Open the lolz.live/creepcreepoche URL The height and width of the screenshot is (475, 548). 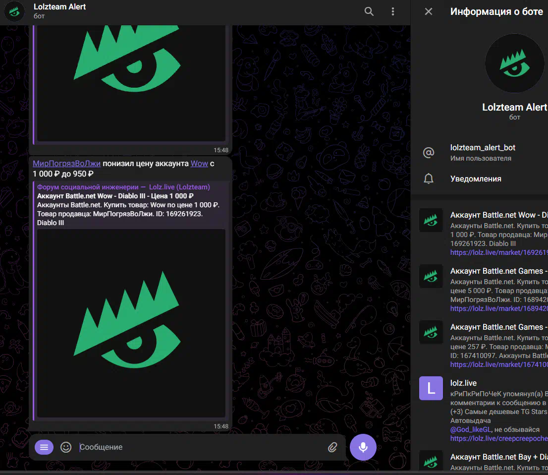pyautogui.click(x=499, y=438)
